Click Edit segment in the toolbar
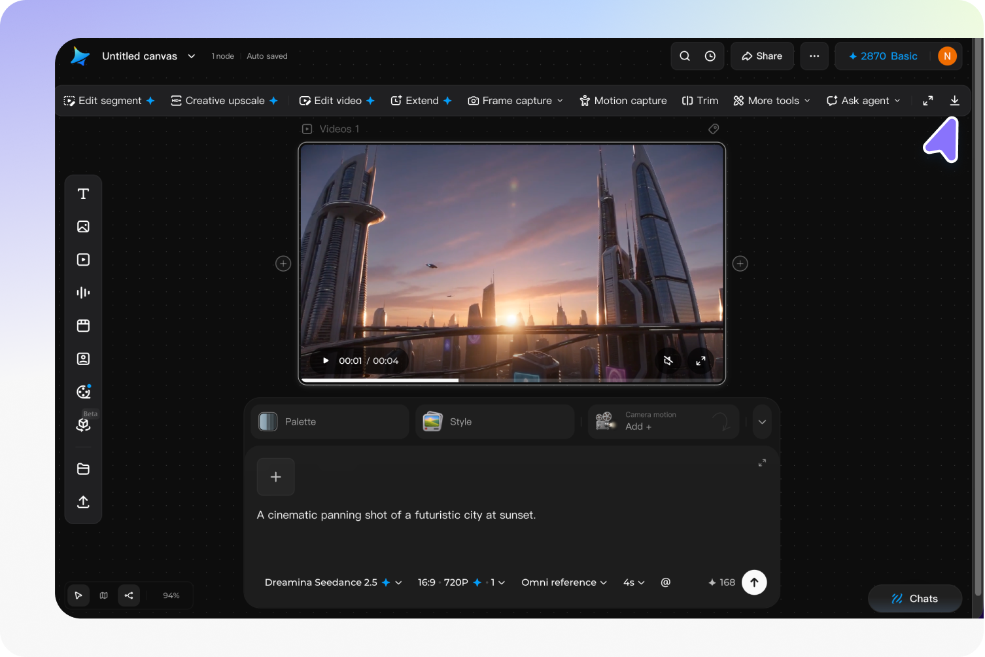The height and width of the screenshot is (657, 985). pyautogui.click(x=109, y=101)
